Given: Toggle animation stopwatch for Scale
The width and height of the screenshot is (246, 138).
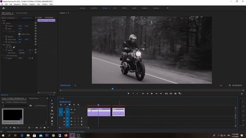Looking at the screenshot, I should (6, 29).
